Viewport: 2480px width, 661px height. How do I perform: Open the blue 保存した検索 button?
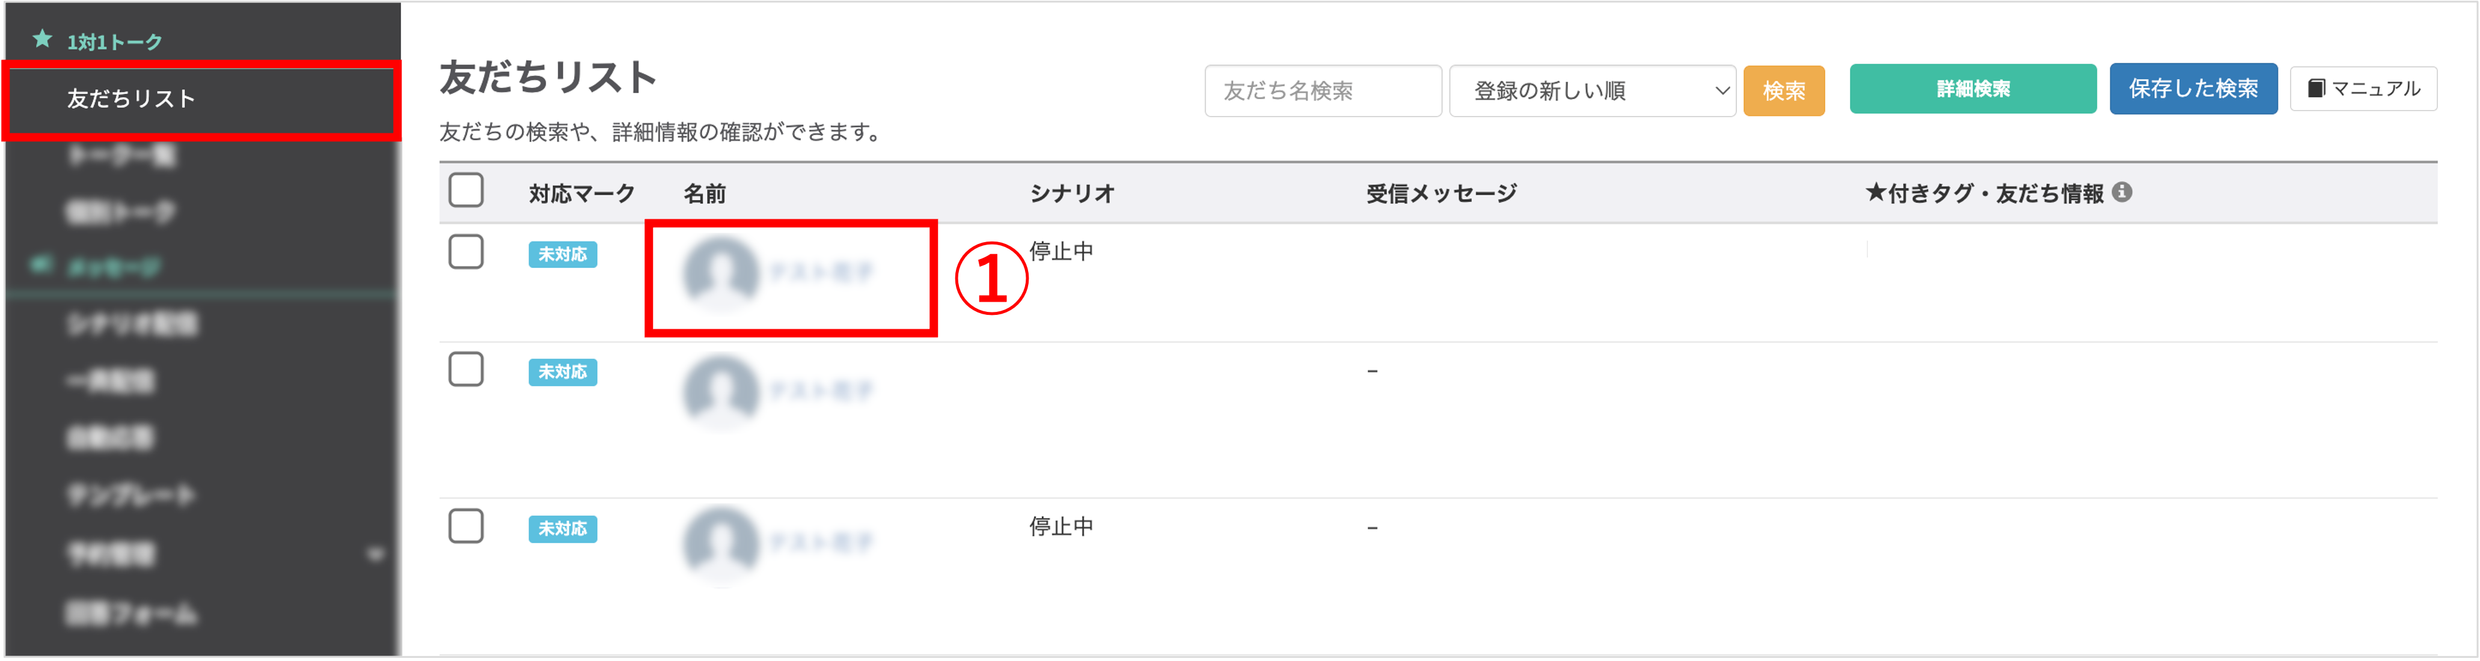(x=2192, y=88)
